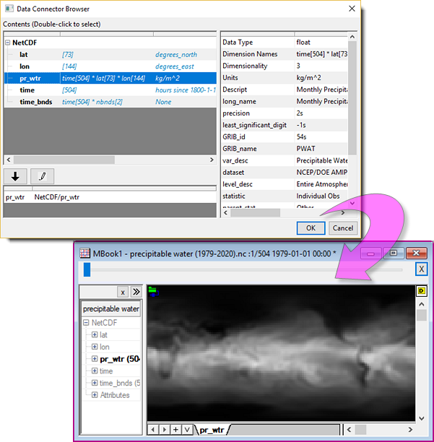
Task: Click the blue X slider close button
Action: (x=421, y=269)
